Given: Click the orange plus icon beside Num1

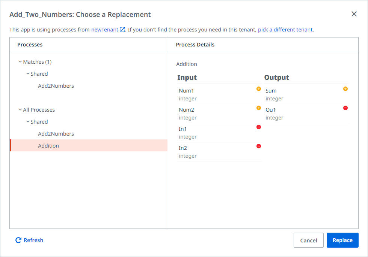Looking at the screenshot, I should click(x=258, y=89).
